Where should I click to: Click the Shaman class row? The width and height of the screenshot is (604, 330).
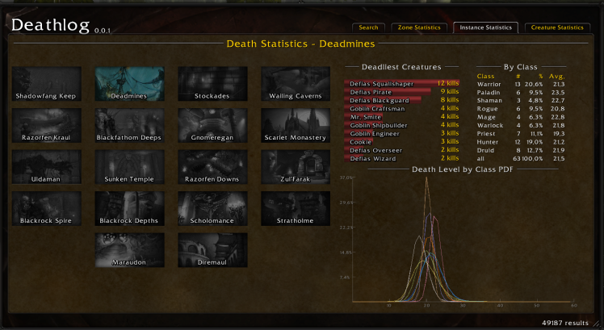tap(521, 101)
